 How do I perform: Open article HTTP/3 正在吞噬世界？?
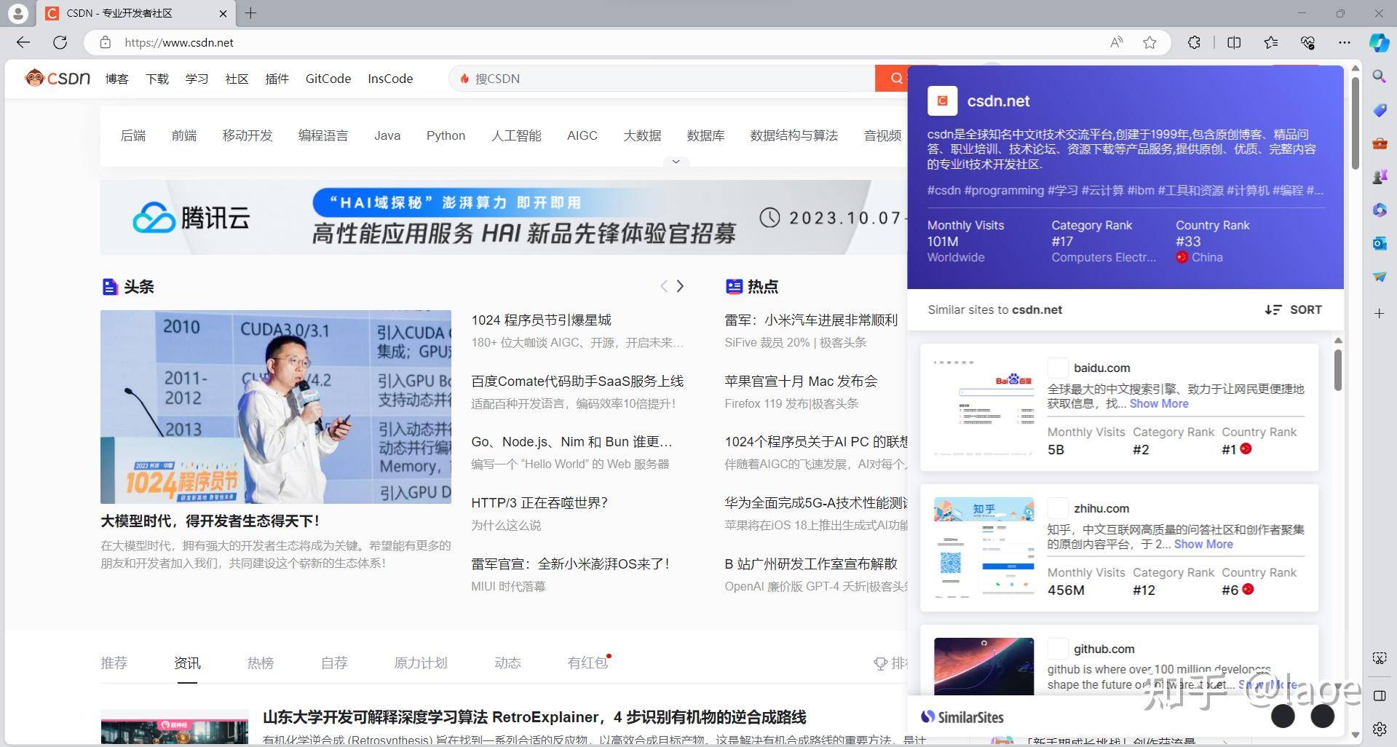[x=539, y=502]
